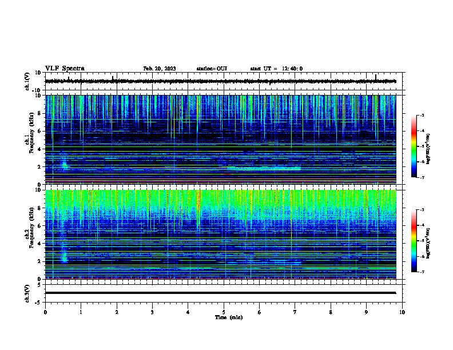The width and height of the screenshot is (453, 350).
Task: Select the "Feb. 20, 2023" date text
Action: point(160,69)
